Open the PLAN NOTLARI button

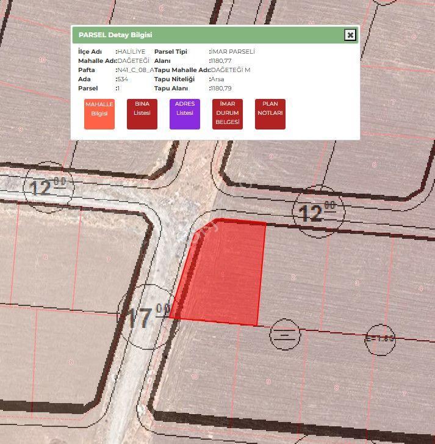point(270,114)
